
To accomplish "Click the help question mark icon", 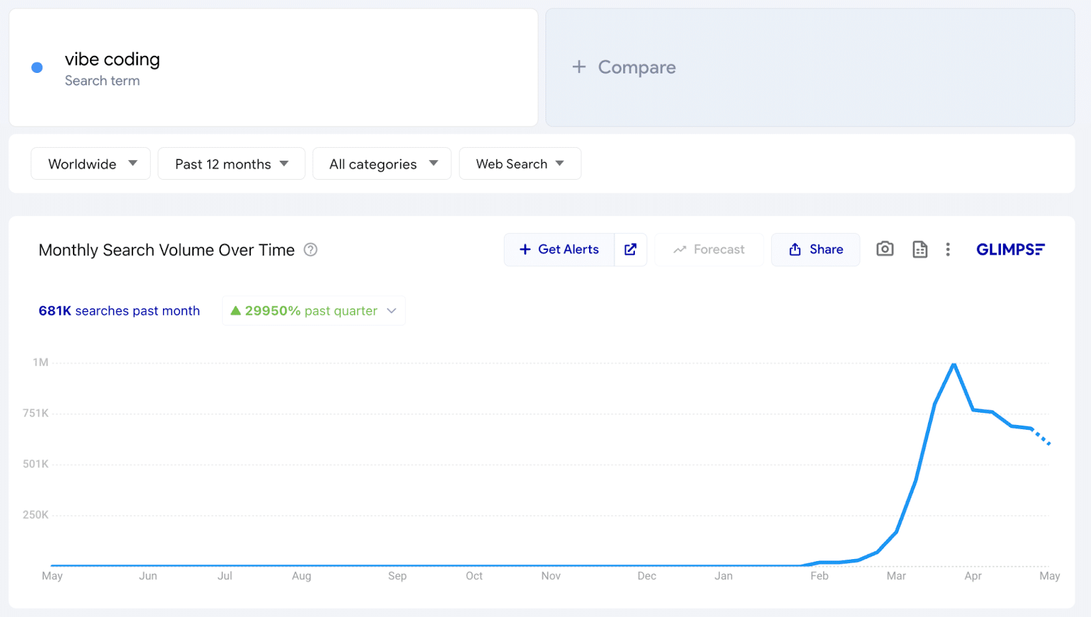I will tap(310, 250).
